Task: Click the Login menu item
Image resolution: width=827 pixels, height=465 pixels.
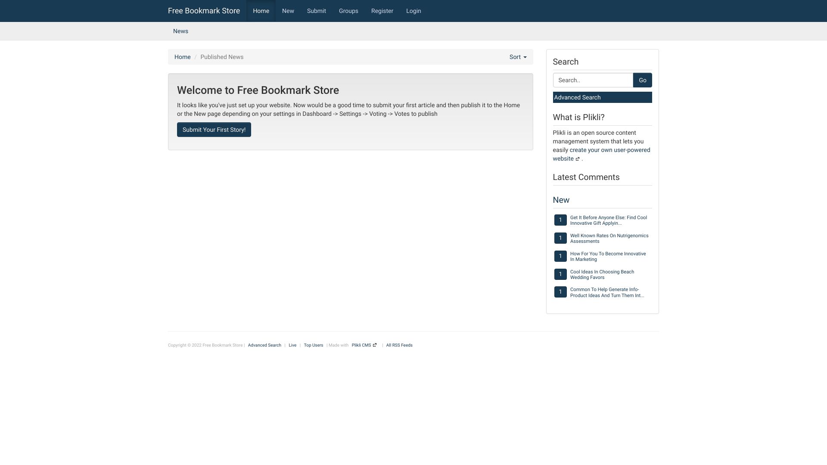Action: pyautogui.click(x=413, y=10)
